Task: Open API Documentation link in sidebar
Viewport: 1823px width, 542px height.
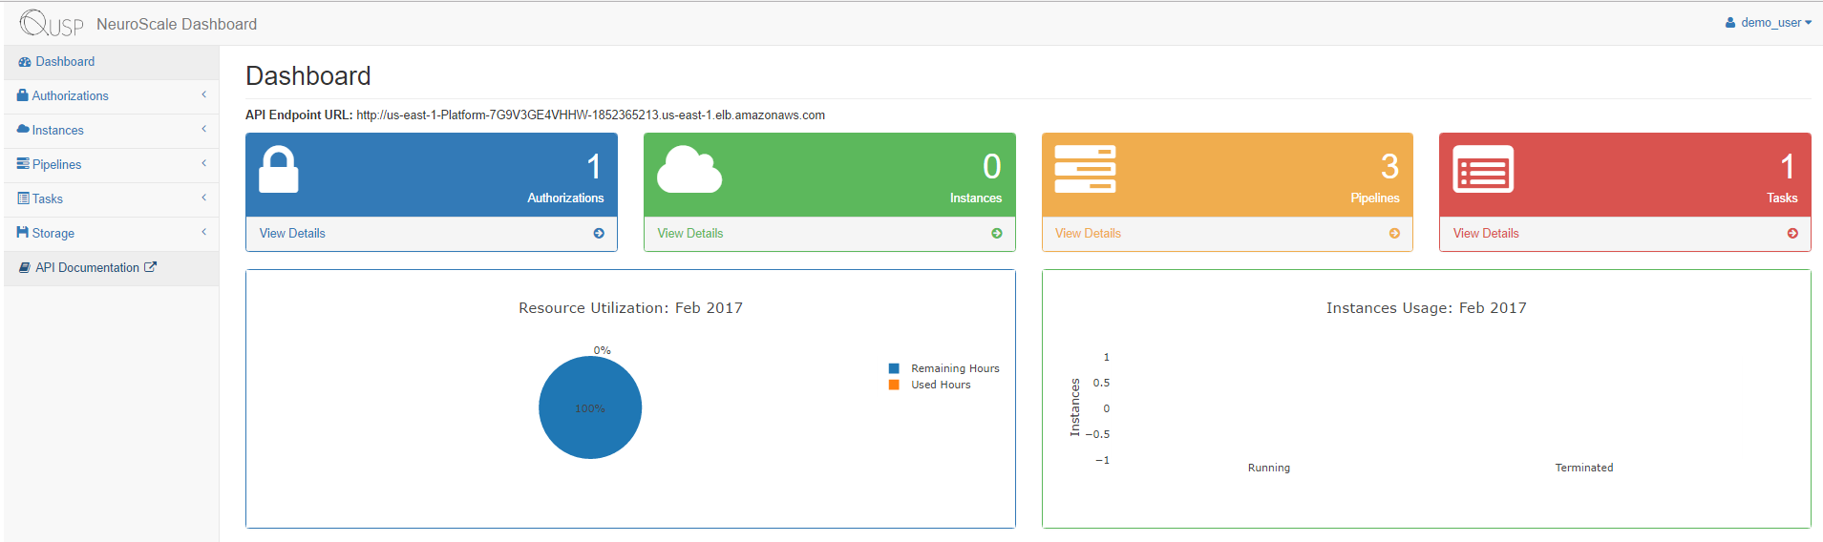Action: click(x=112, y=268)
